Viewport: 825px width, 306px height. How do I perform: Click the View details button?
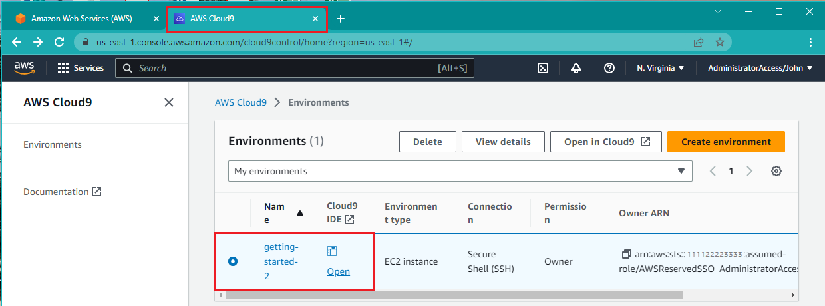point(504,142)
